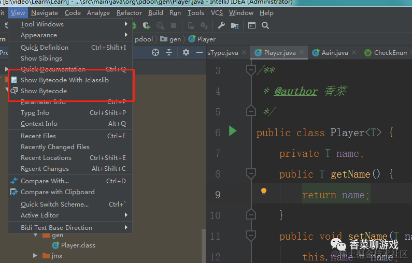Hide Project panel minus icon
The image size is (412, 263).
[200, 52]
